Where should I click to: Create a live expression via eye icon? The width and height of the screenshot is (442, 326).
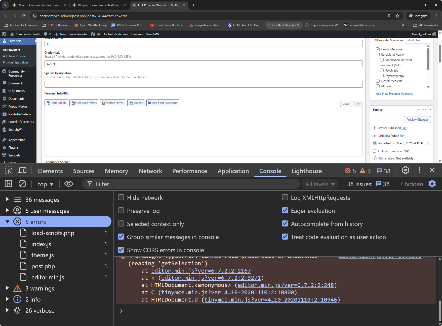click(69, 184)
